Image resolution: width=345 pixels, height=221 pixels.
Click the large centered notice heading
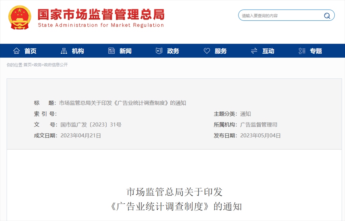175,199
